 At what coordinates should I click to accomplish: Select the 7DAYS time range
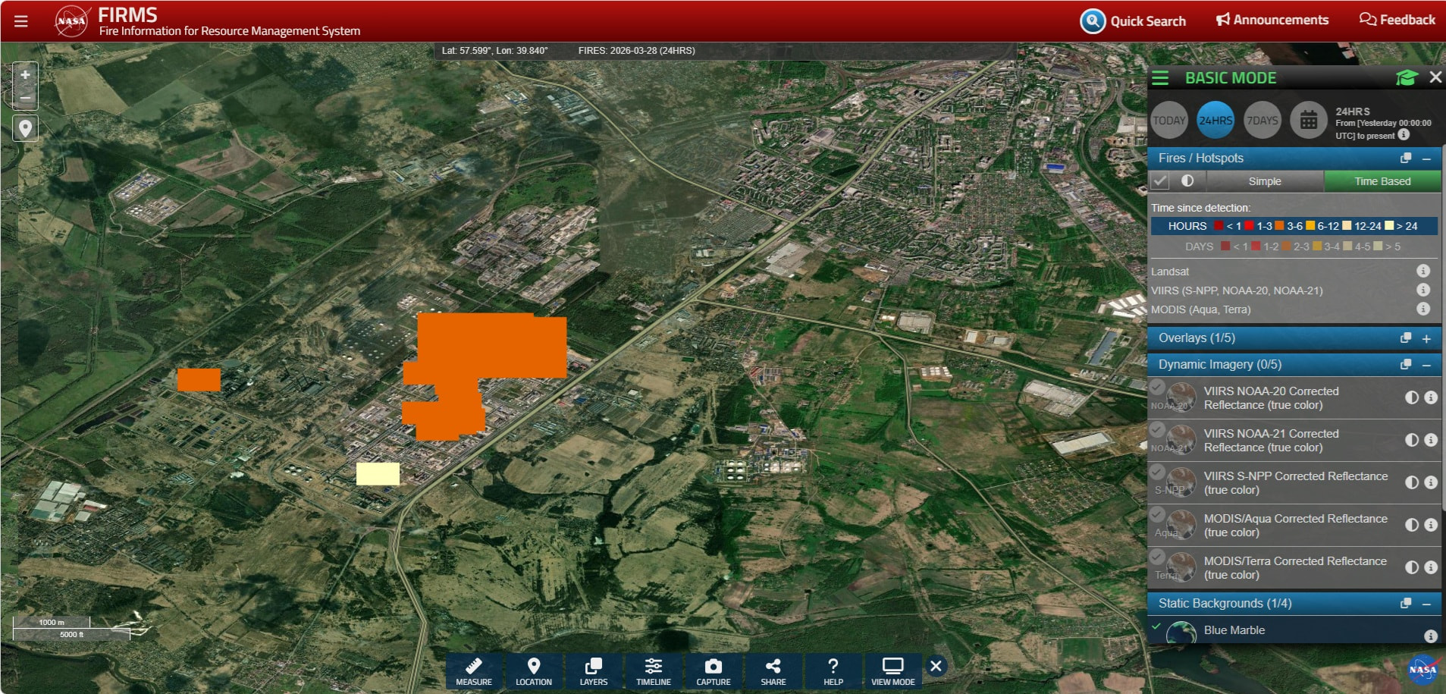[x=1263, y=121]
